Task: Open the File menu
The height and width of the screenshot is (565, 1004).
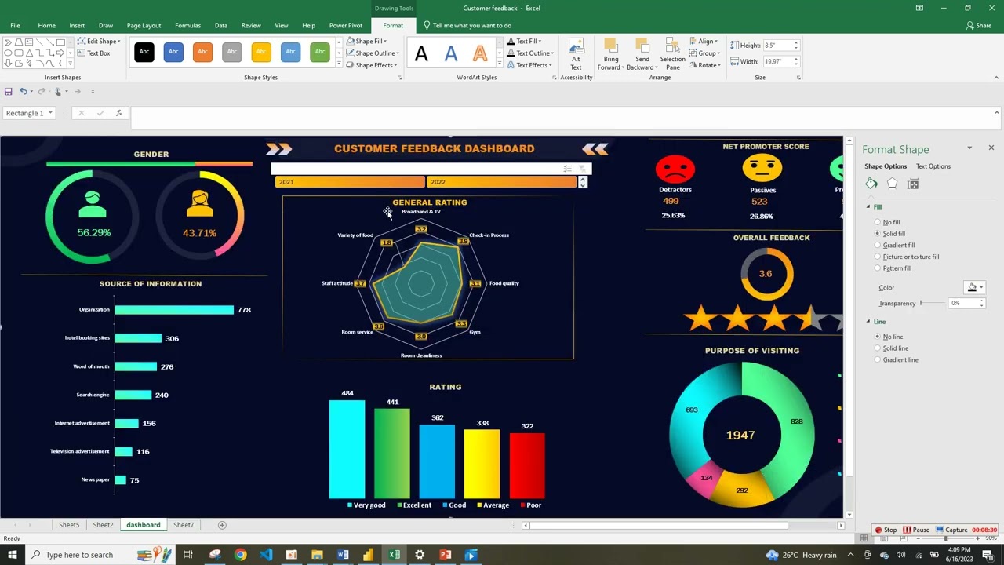Action: pos(15,25)
